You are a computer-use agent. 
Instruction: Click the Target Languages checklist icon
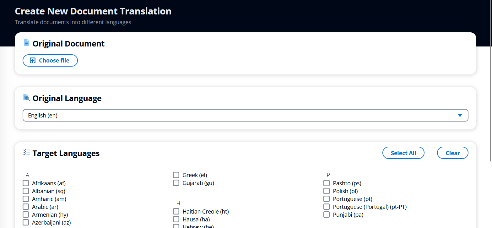tap(27, 152)
